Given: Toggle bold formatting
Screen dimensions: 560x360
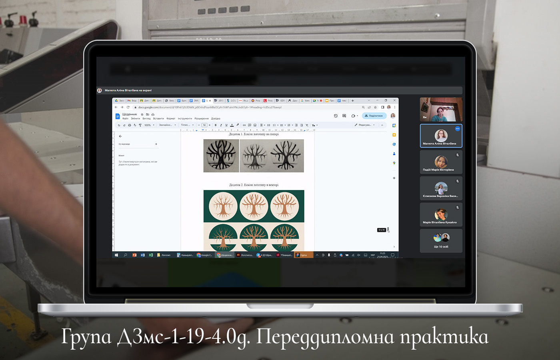Looking at the screenshot, I should point(216,125).
